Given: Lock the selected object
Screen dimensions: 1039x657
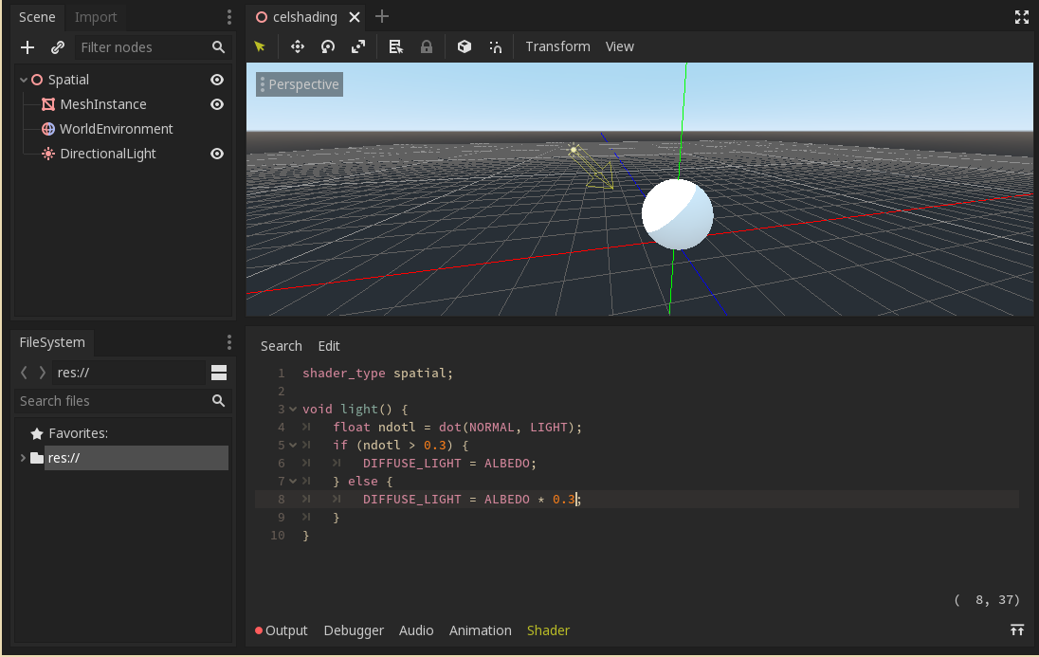Looking at the screenshot, I should click(x=426, y=46).
